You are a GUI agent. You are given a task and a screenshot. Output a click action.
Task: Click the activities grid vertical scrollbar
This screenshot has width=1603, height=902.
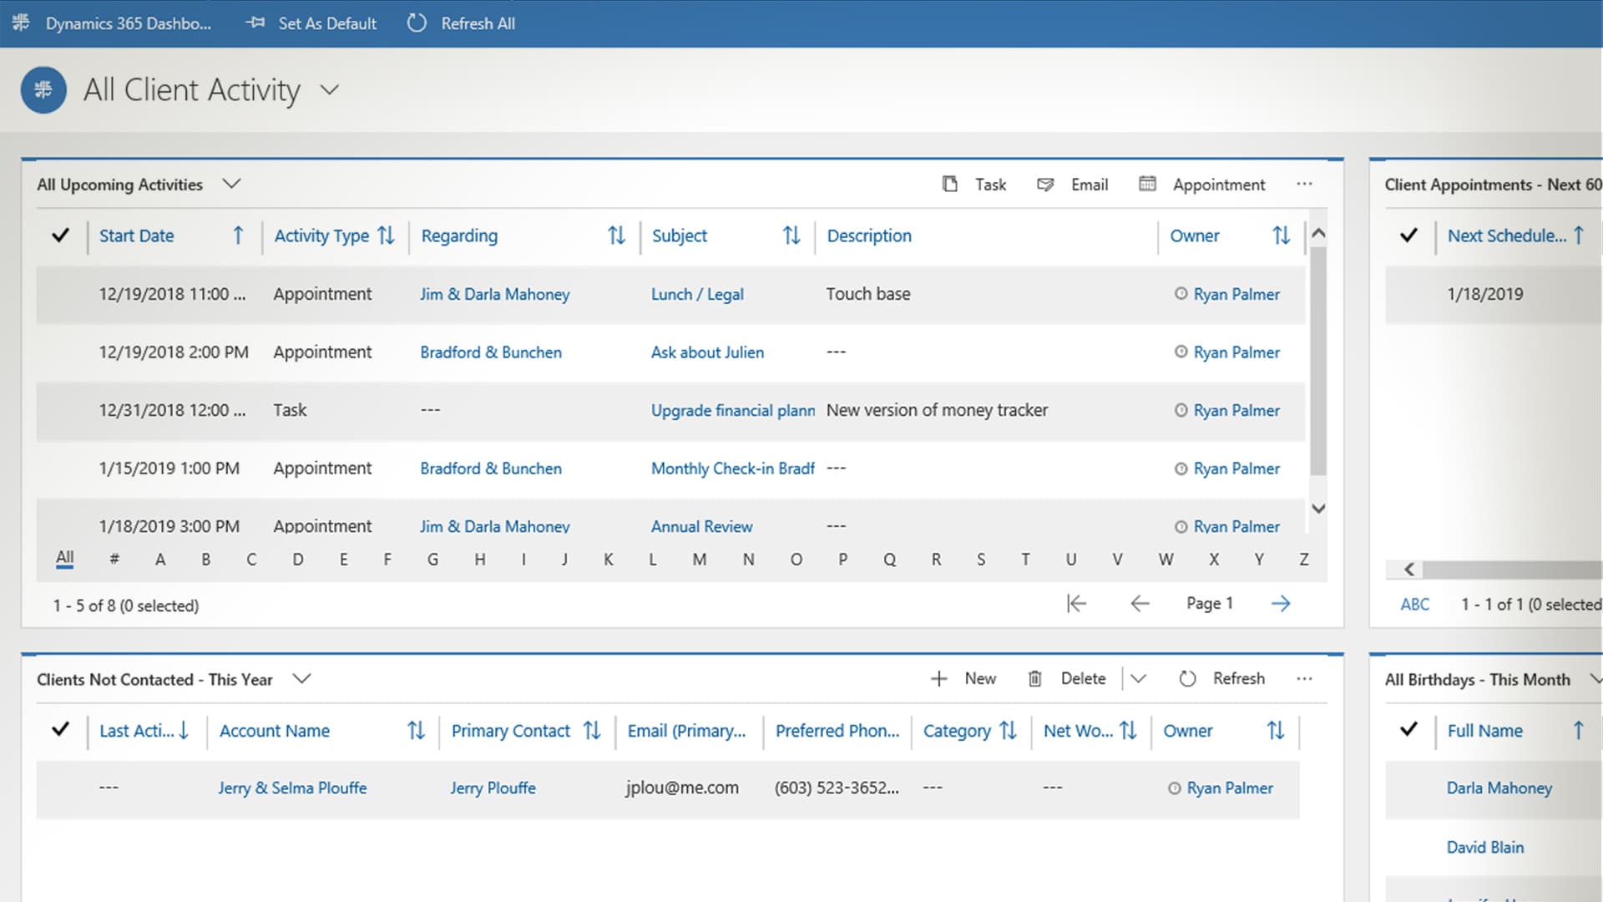point(1318,359)
